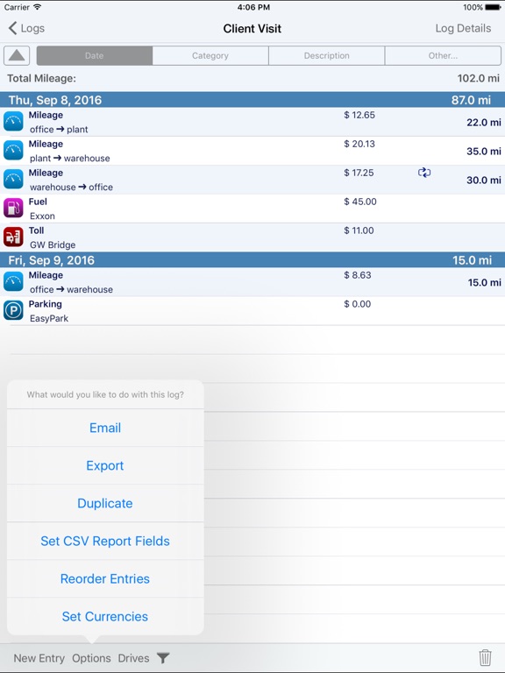Go back to Logs
Screen dimensions: 505x673
(x=26, y=28)
